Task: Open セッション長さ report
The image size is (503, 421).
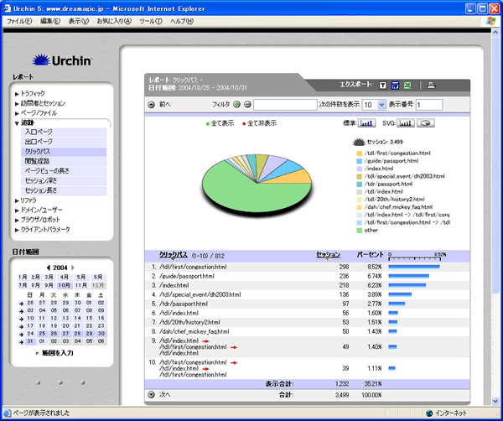Action: coord(64,190)
